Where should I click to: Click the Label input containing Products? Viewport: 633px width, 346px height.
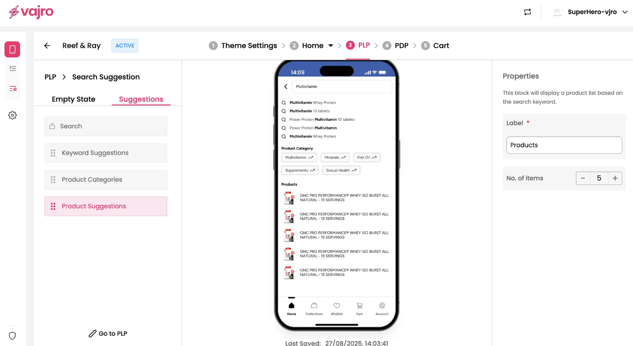click(564, 145)
